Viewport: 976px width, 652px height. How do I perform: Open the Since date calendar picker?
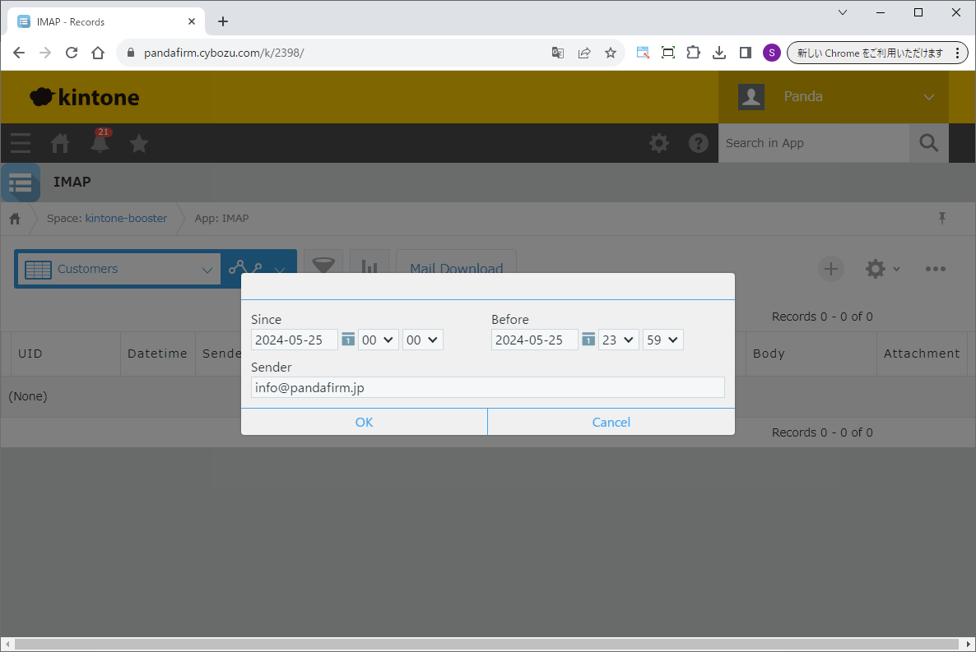pyautogui.click(x=348, y=340)
